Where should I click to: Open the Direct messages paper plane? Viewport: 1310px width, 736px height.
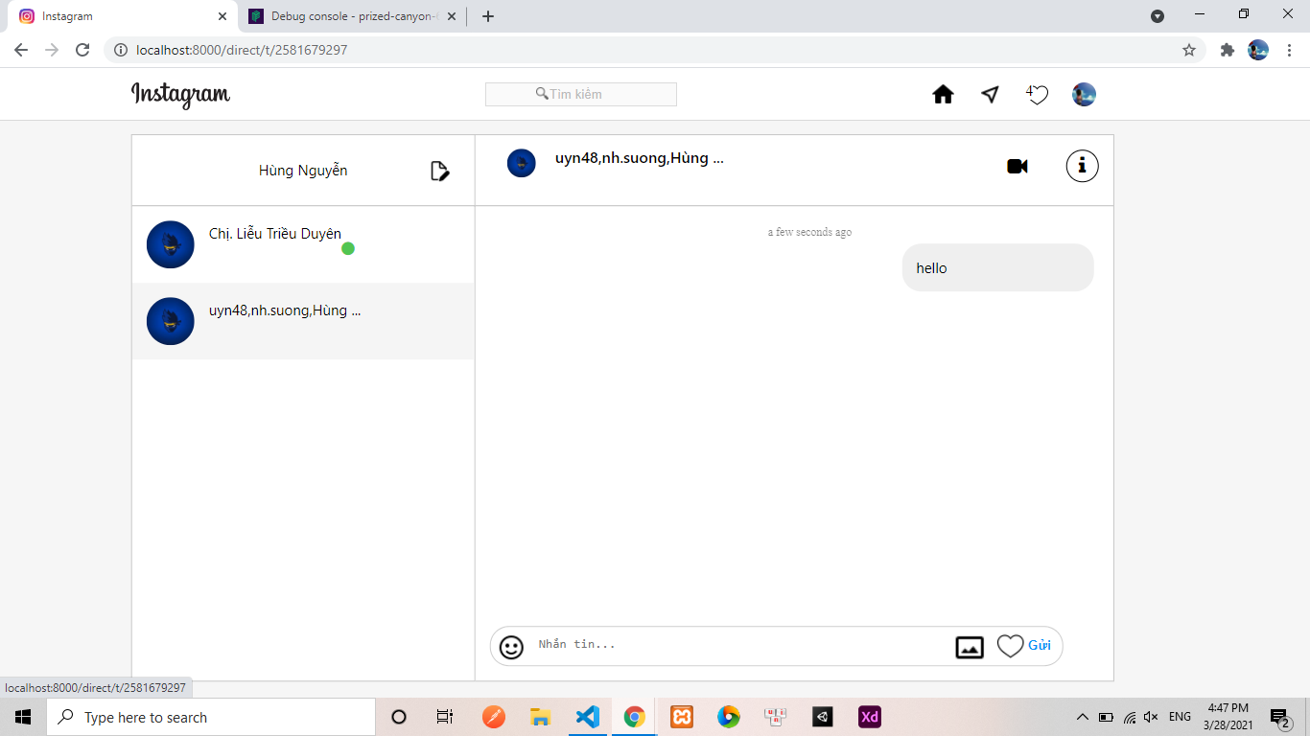point(989,94)
